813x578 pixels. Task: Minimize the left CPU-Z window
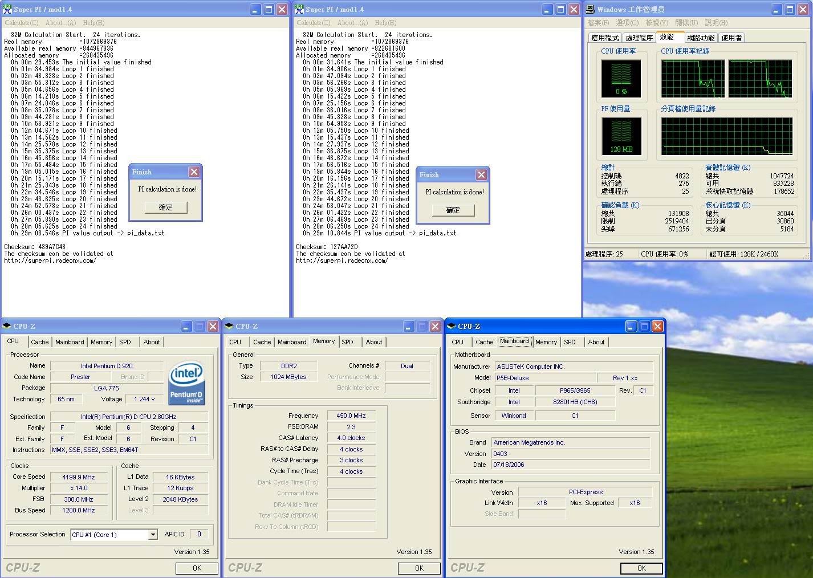[x=186, y=326]
